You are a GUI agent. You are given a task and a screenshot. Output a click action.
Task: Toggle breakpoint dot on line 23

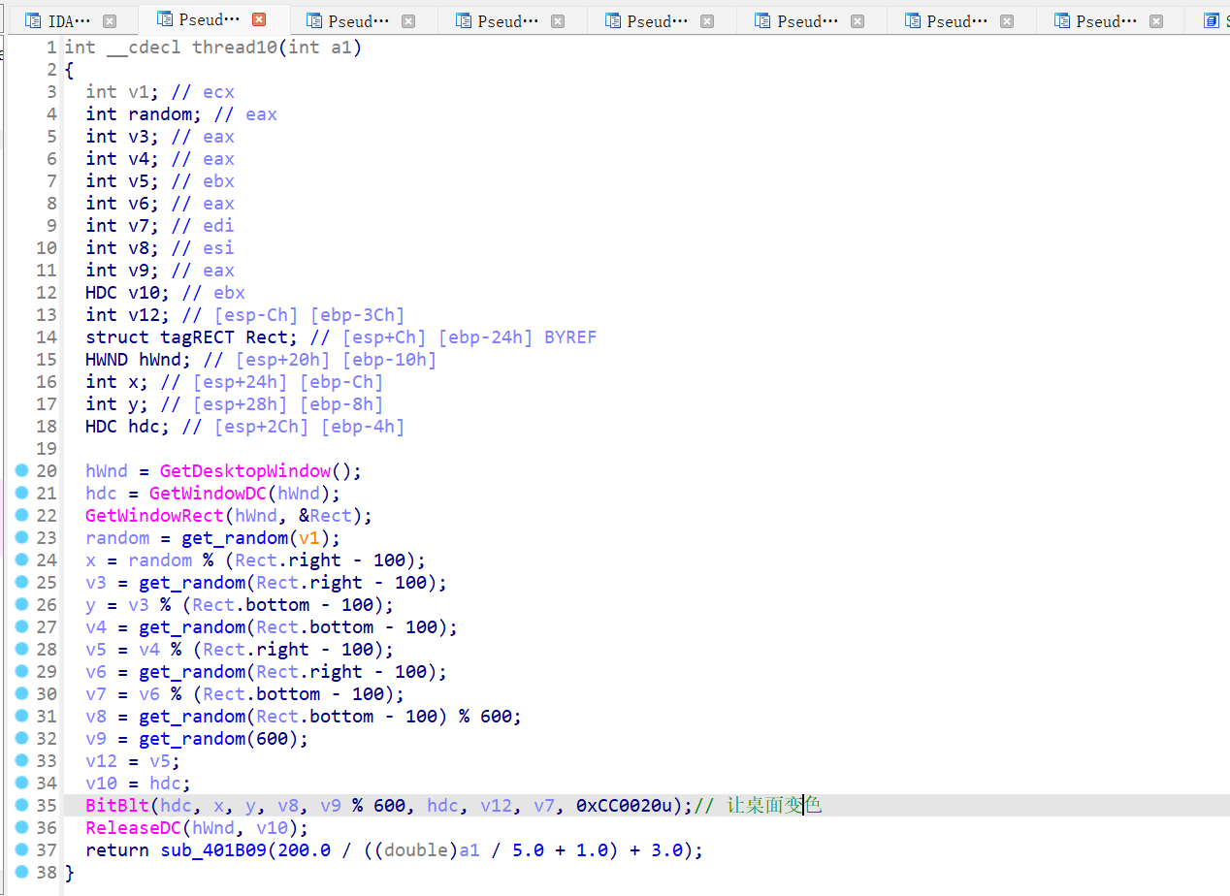(x=21, y=537)
